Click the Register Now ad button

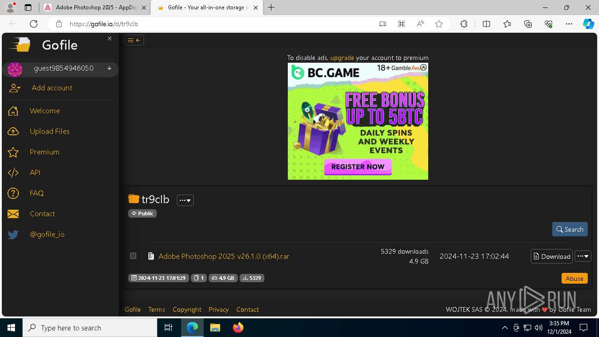(x=358, y=167)
